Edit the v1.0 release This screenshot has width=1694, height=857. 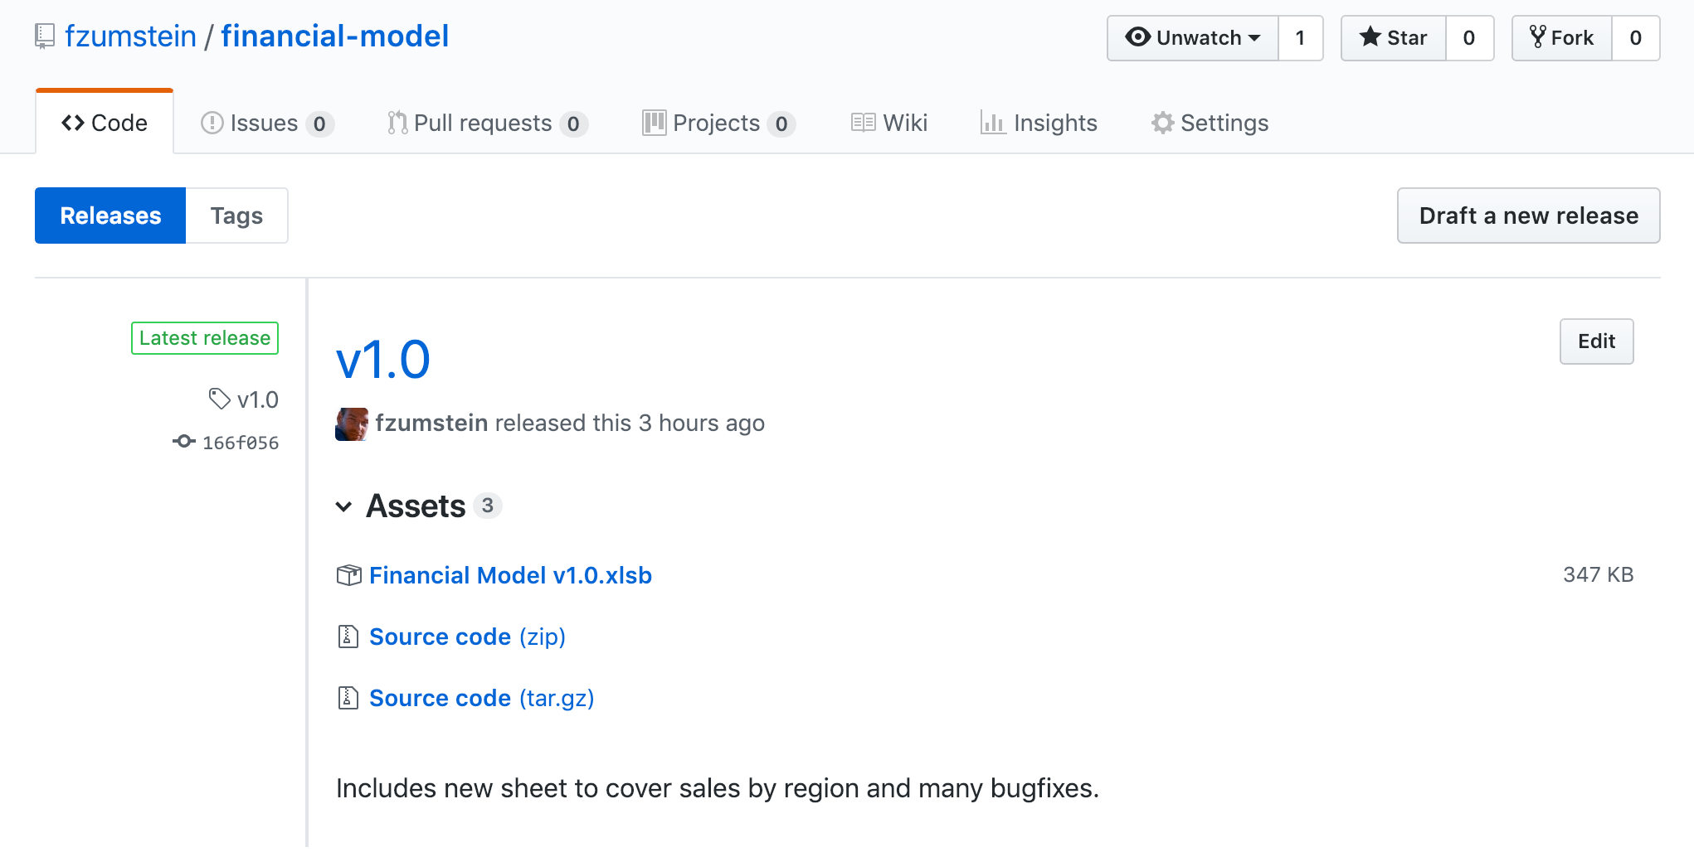click(x=1596, y=341)
